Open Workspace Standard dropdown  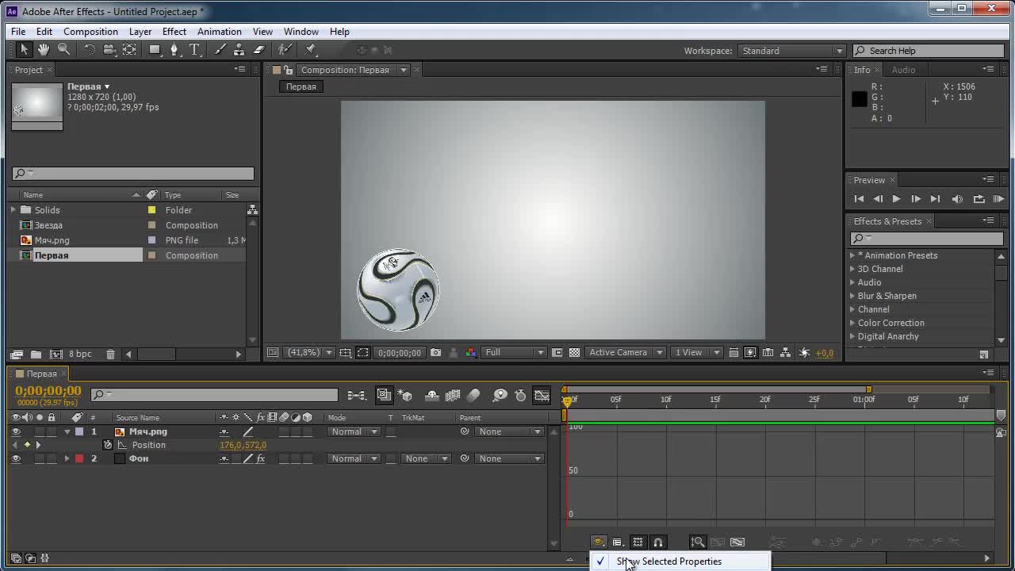pos(791,51)
